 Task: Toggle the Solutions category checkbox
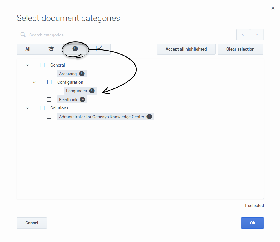coord(42,108)
